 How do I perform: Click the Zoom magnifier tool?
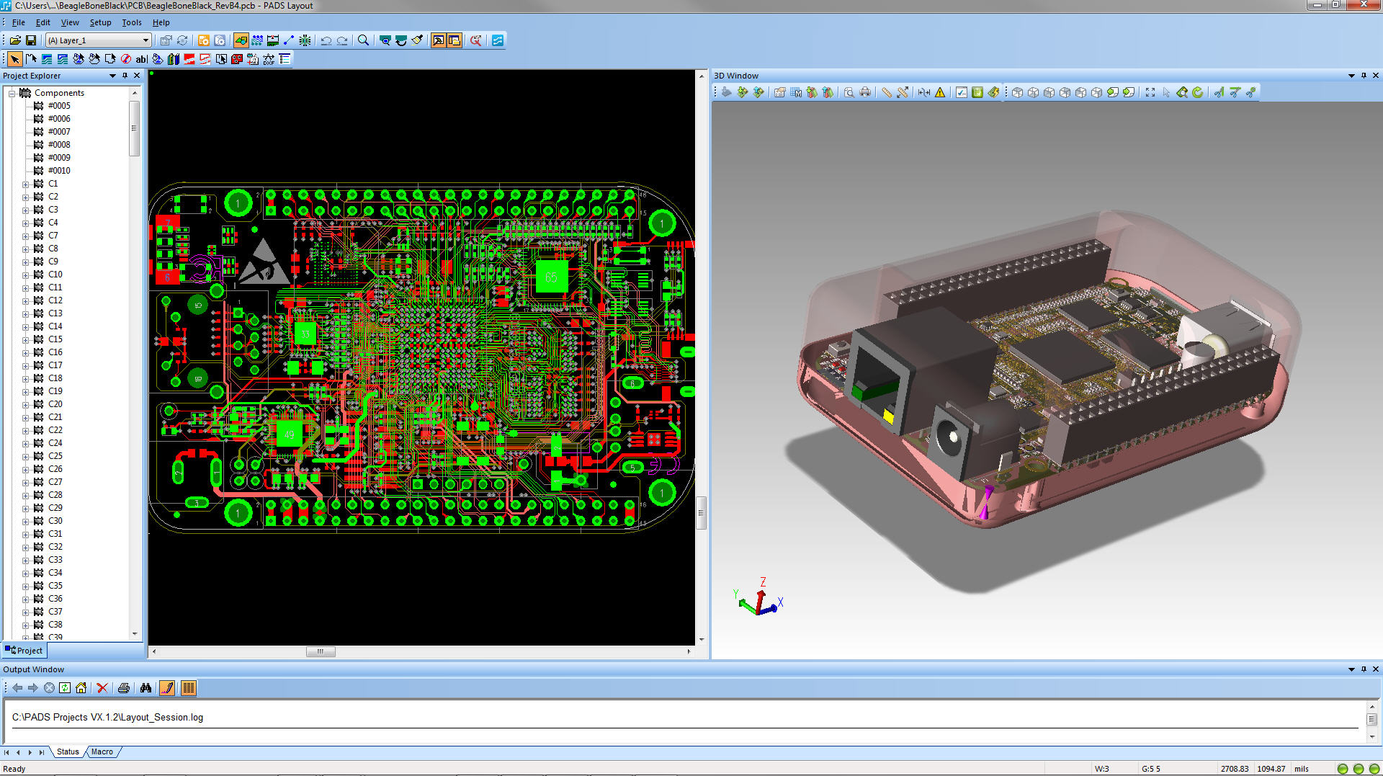[x=364, y=40]
